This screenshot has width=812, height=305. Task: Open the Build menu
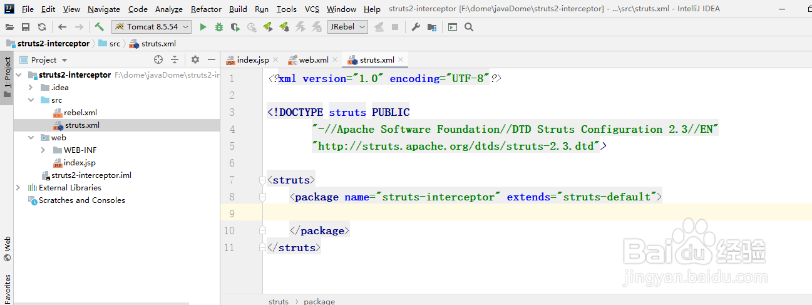point(238,9)
